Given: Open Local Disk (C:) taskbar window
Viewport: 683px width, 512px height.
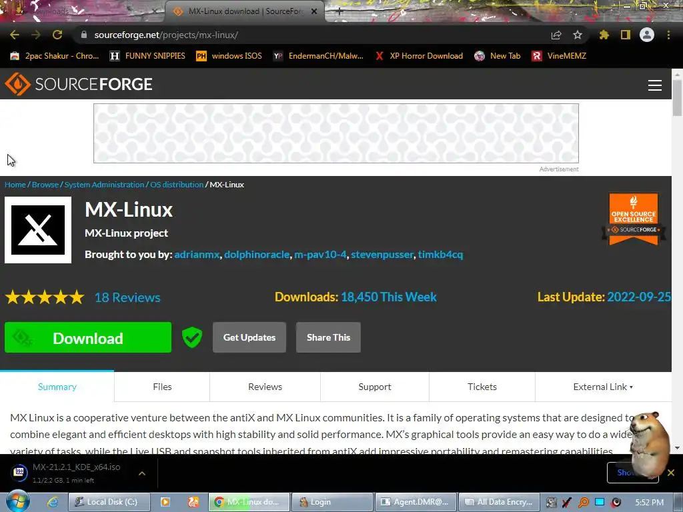Looking at the screenshot, I should pos(109,502).
